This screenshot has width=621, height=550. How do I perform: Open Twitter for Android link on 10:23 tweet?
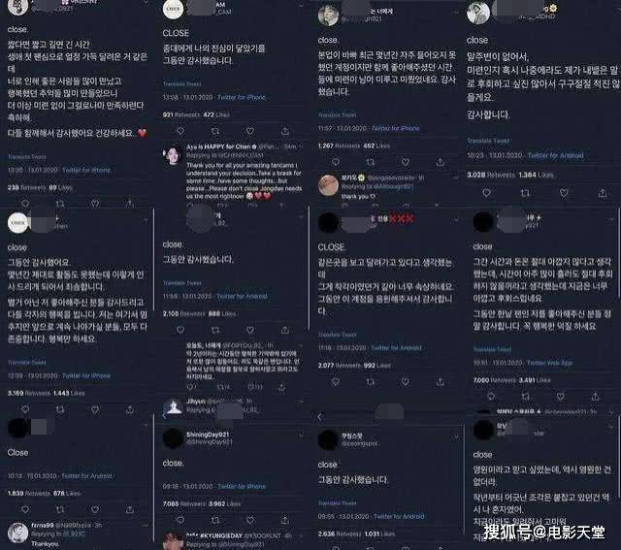[555, 155]
